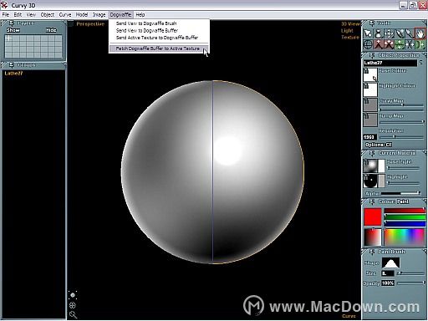Select the four-way move arrows tool
This screenshot has width=428, height=321.
[389, 34]
